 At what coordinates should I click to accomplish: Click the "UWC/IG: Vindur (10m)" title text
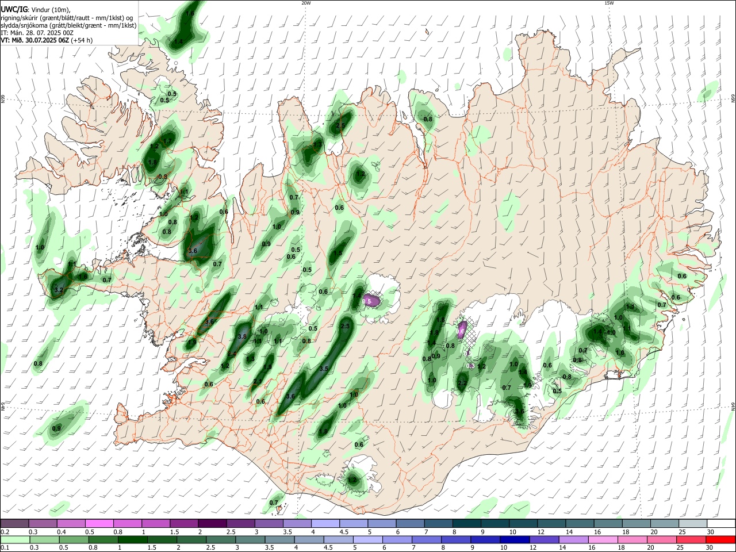pyautogui.click(x=35, y=10)
